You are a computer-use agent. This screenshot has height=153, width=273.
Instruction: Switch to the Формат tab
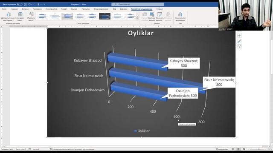[160, 9]
